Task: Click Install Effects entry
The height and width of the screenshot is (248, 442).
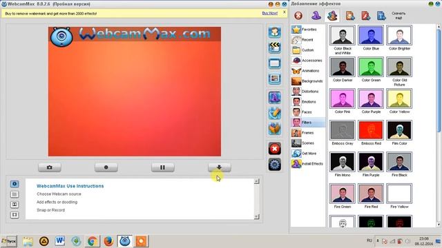Action: tap(308, 164)
